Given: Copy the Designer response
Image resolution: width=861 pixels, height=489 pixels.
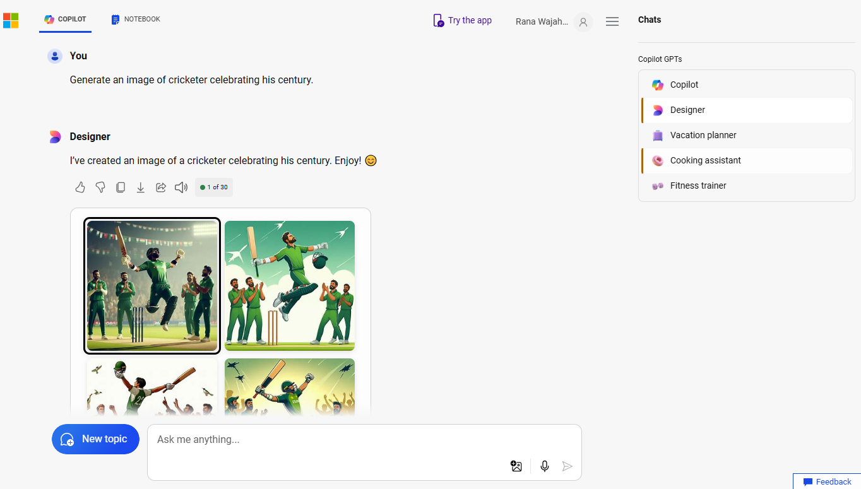Looking at the screenshot, I should coord(121,187).
